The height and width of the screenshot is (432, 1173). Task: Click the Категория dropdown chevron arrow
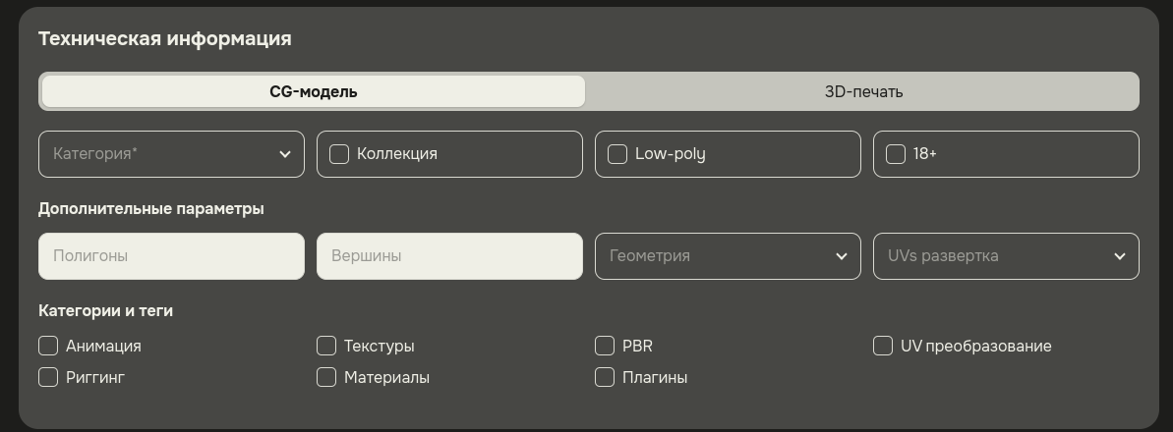285,154
